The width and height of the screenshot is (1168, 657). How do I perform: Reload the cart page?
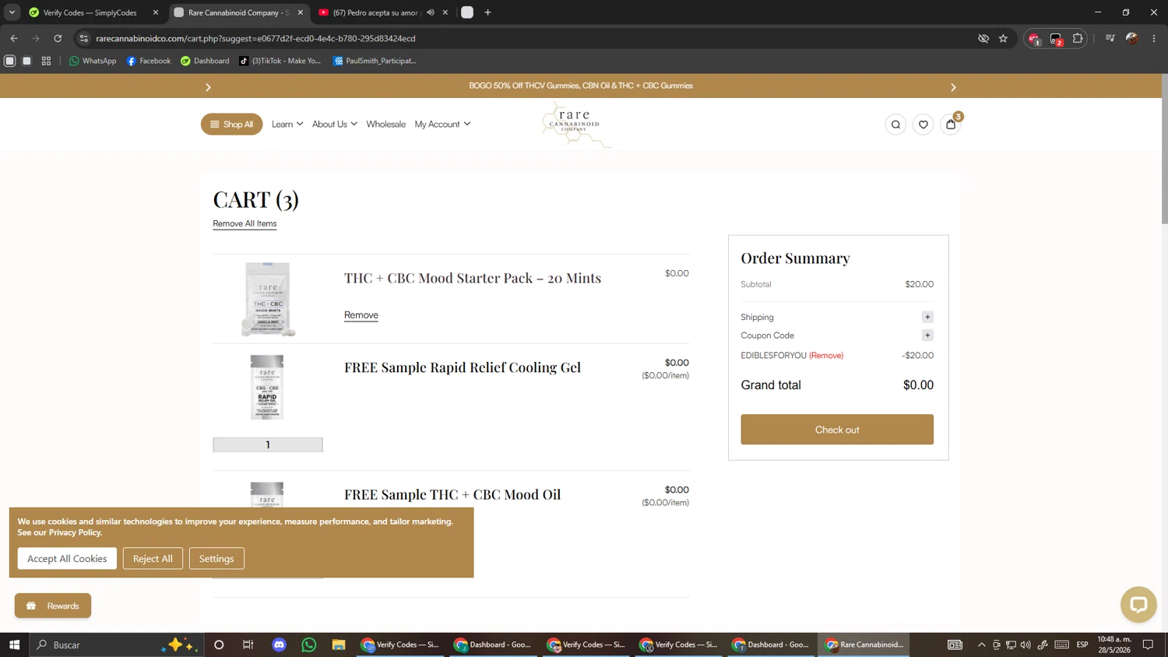(58, 38)
